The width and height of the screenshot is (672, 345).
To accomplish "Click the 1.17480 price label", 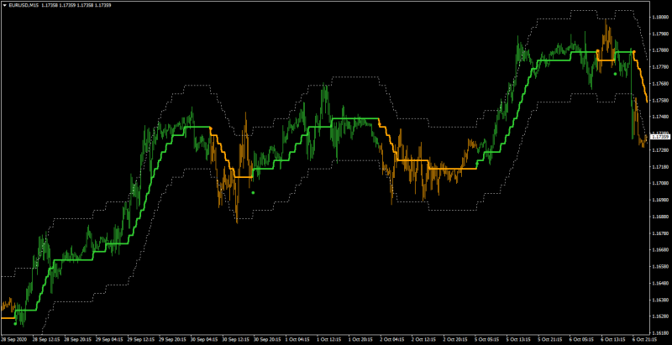I will click(x=660, y=117).
